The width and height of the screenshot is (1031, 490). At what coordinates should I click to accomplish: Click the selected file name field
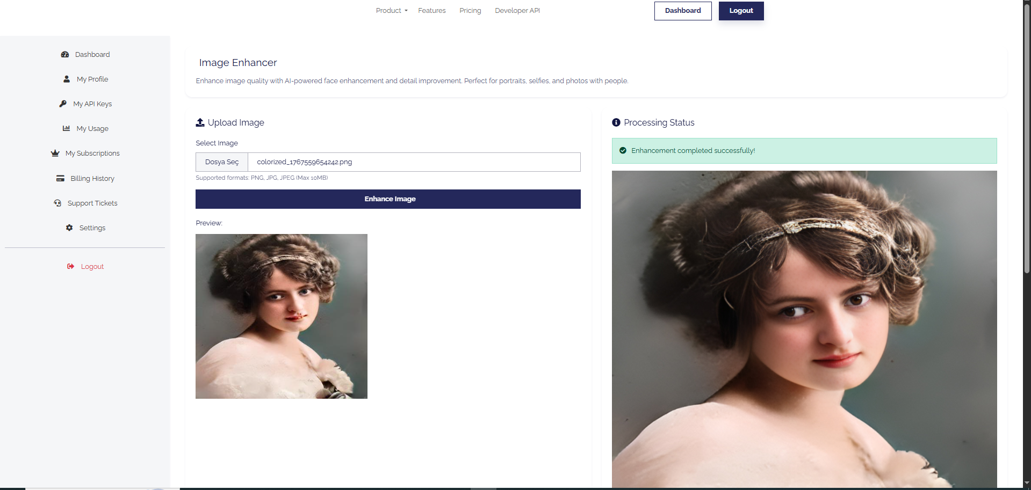pos(414,162)
